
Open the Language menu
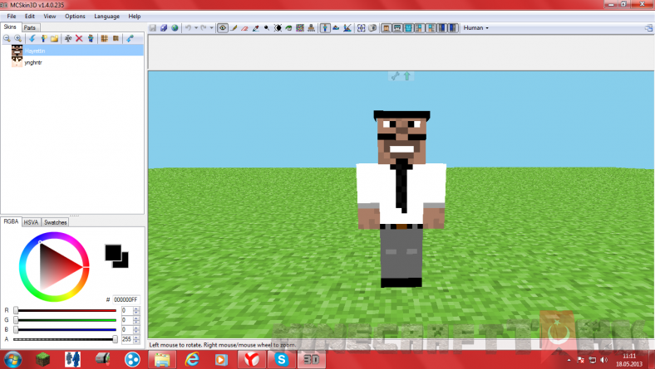tap(107, 17)
